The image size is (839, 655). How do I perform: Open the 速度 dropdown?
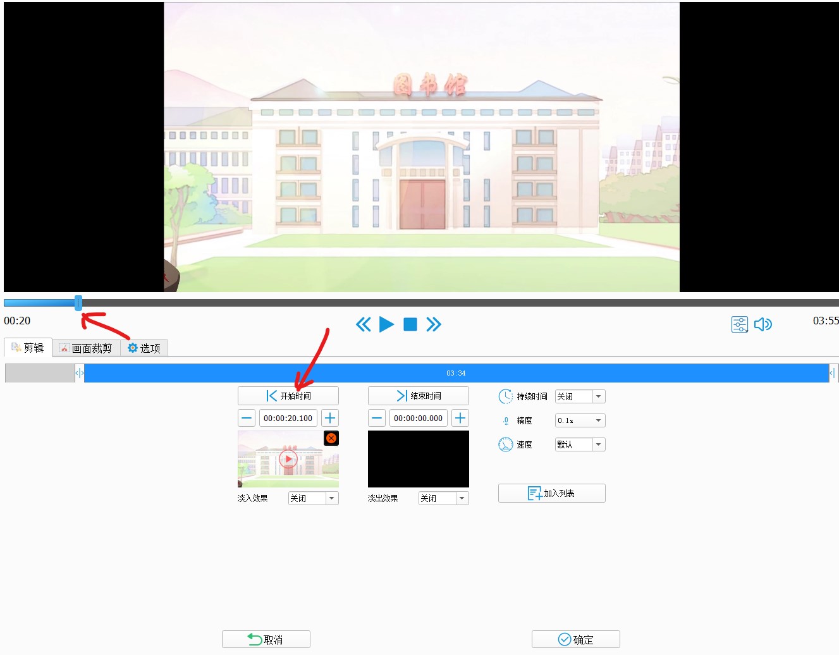pyautogui.click(x=598, y=445)
